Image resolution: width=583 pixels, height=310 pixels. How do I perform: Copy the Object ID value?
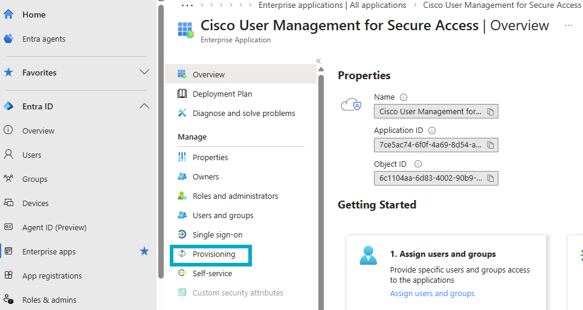coord(491,178)
